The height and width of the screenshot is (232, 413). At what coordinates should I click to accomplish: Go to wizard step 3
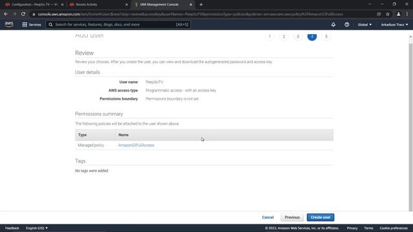coord(298,36)
